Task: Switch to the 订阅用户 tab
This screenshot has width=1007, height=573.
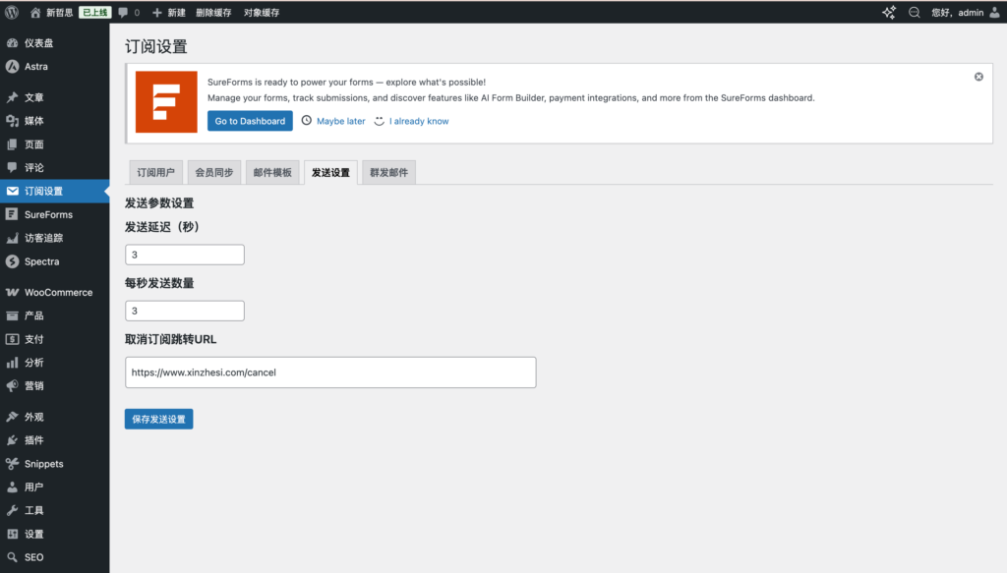Action: pos(153,173)
